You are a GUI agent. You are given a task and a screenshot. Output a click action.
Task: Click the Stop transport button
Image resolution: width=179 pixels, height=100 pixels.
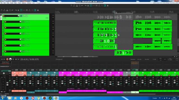coord(16,59)
